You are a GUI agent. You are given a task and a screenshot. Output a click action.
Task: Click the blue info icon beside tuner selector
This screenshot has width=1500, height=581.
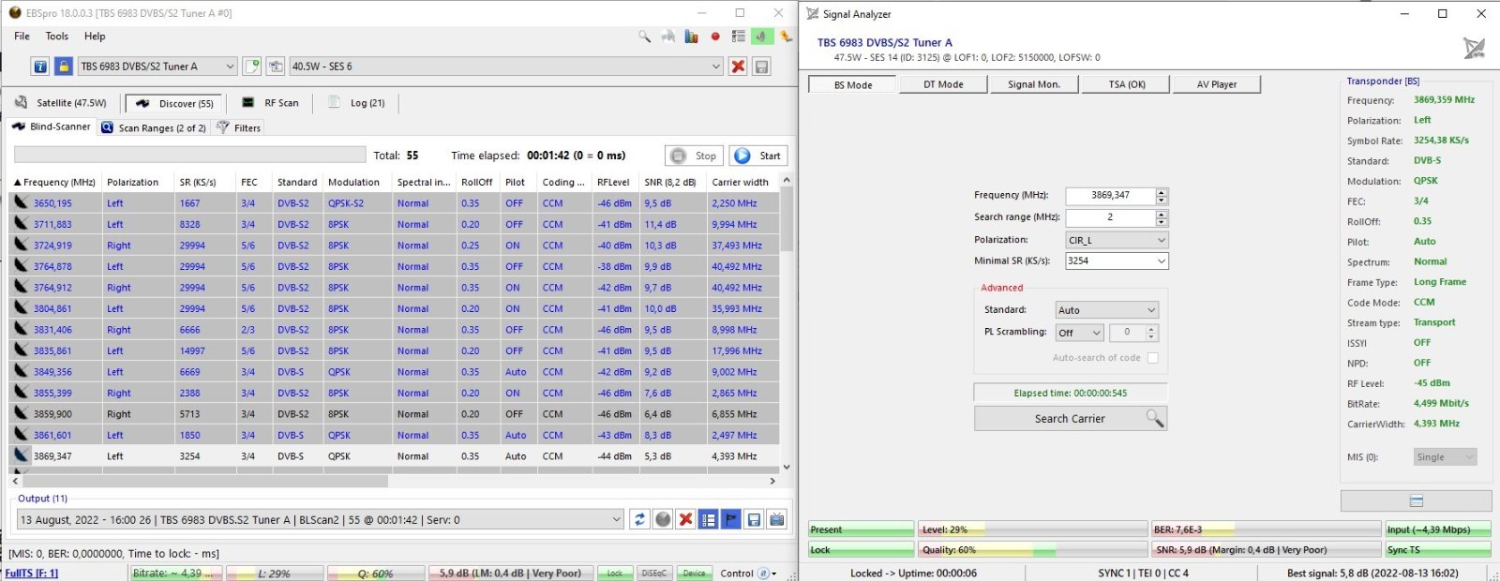tap(40, 67)
